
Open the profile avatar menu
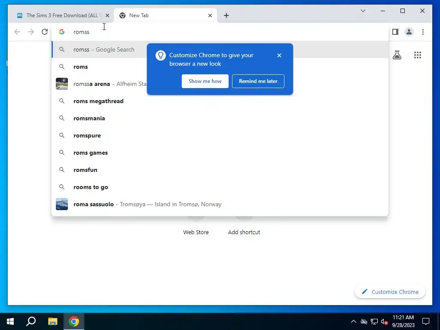point(409,32)
